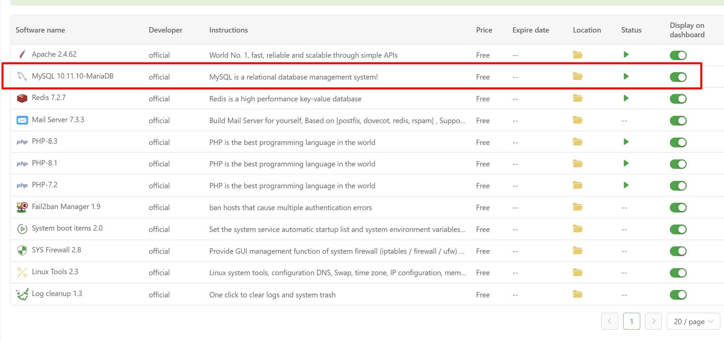Screen dimensions: 724x342
Task: Open the Apache install folder location
Action: coord(577,55)
